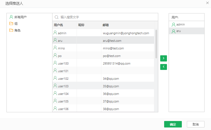Screen dimensions: 211x130
Task: Expand the 组 tree node
Action: (x=16, y=24)
